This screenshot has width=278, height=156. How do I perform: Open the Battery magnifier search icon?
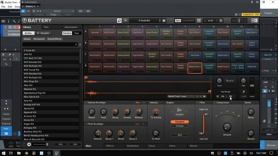coord(119,21)
